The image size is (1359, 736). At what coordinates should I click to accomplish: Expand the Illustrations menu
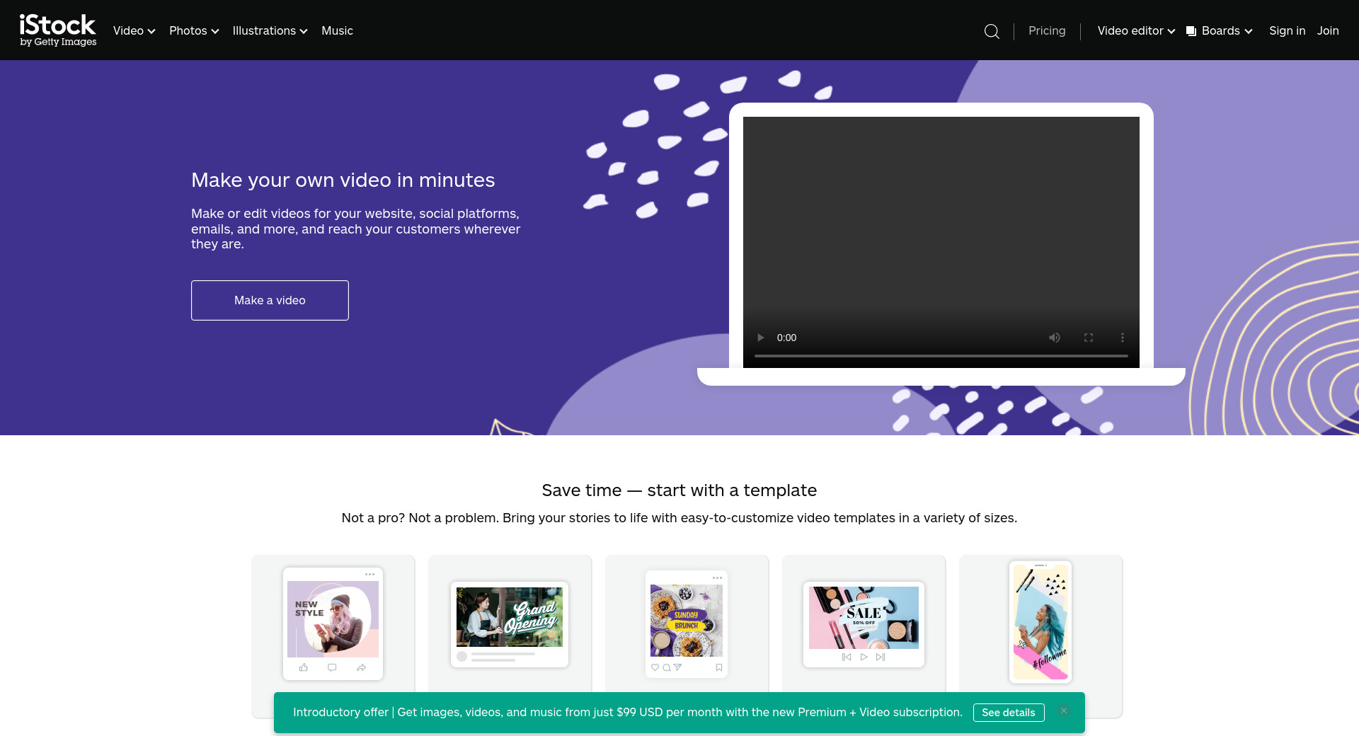click(270, 30)
